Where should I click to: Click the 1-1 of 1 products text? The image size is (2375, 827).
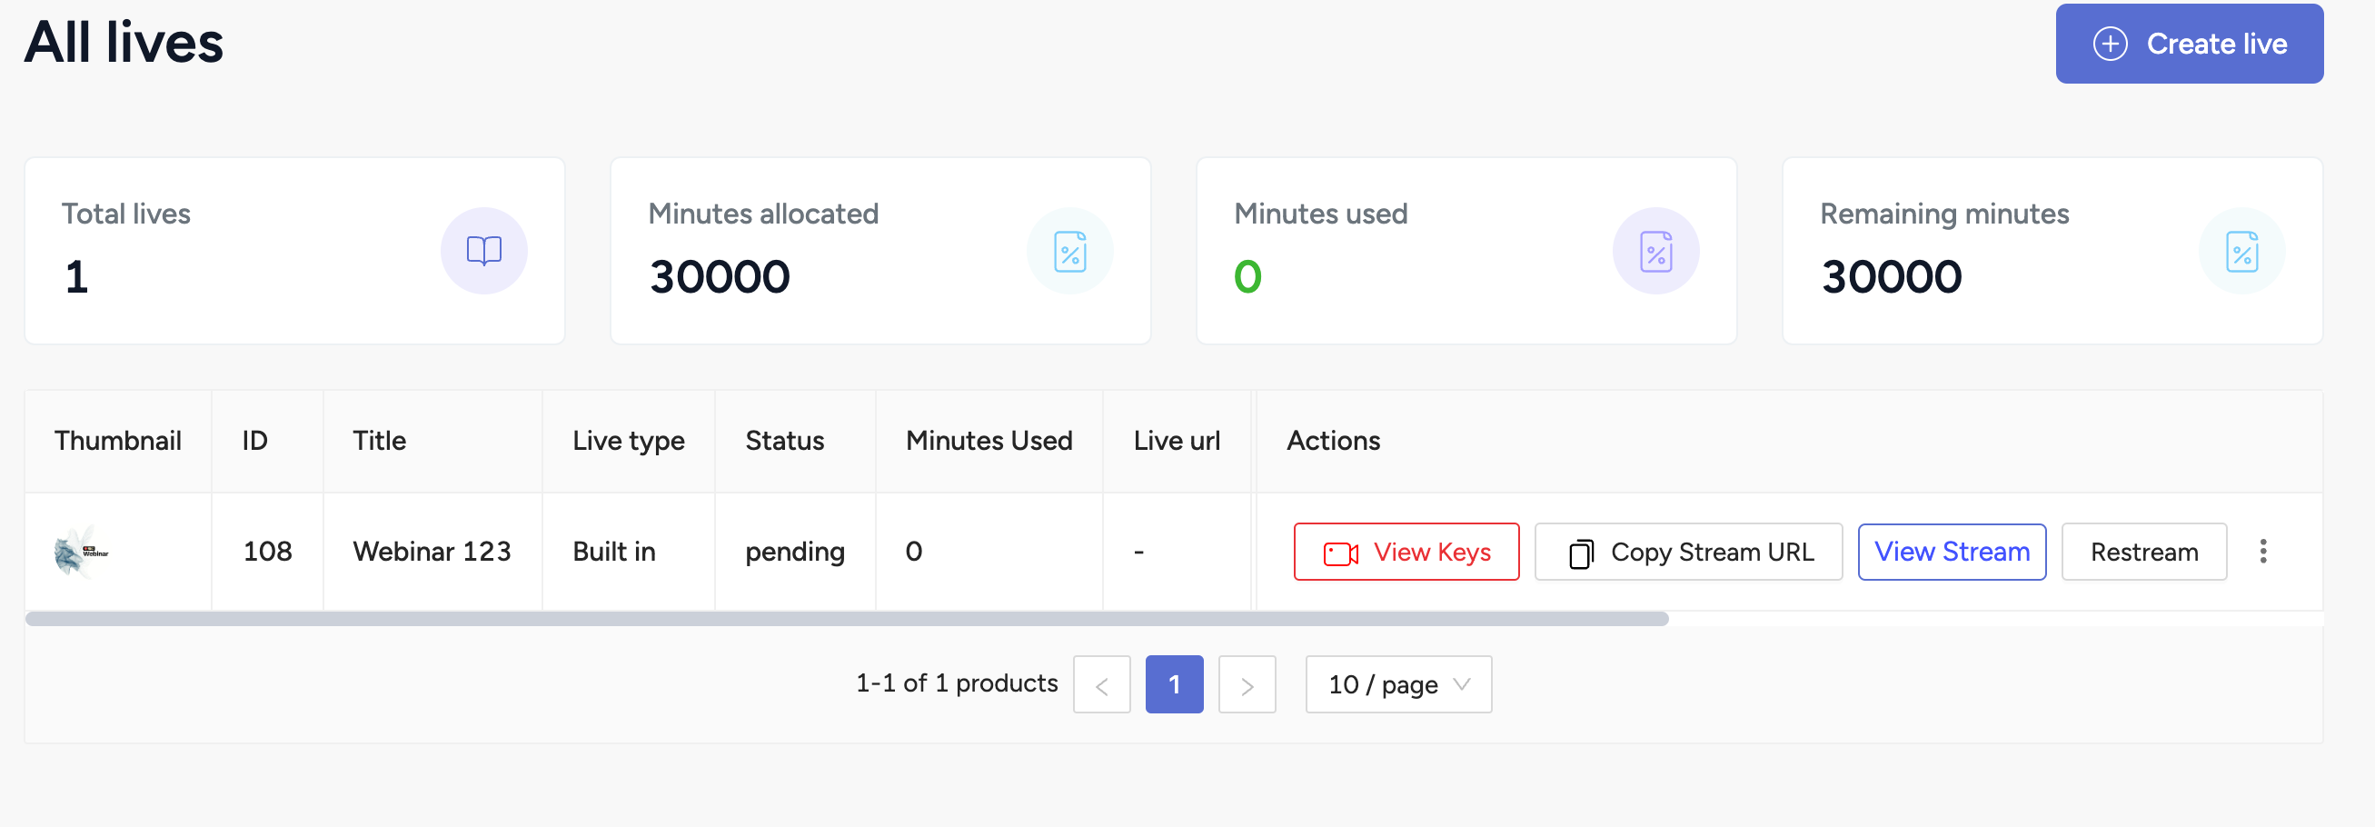tap(956, 683)
